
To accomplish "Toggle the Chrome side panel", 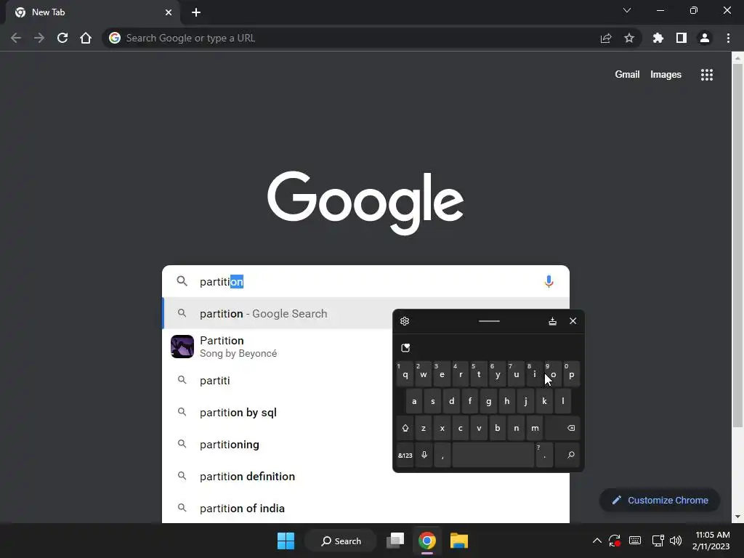I will tap(682, 38).
